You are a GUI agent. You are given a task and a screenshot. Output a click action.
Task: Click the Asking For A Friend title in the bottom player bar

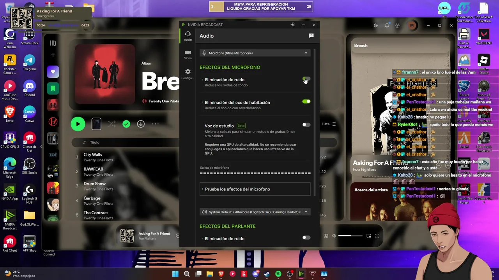(154, 234)
